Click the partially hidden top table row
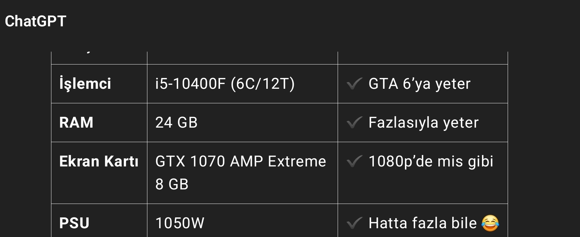580x237 pixels. (280, 58)
